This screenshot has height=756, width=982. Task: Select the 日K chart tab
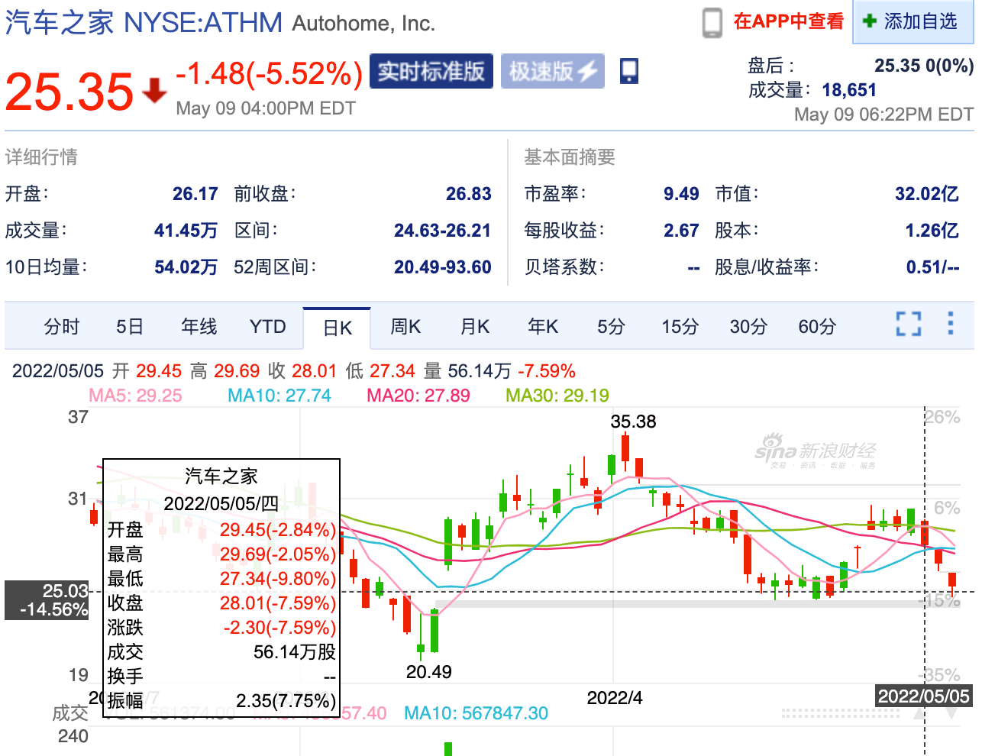tap(337, 328)
